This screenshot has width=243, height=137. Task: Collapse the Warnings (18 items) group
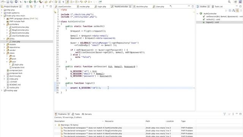click(55, 125)
